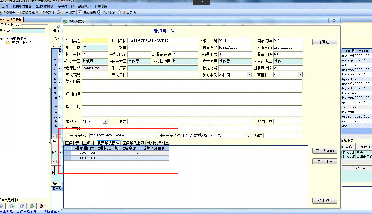Click the 收费下限 input field
Image resolution: width=372 pixels, height=214 pixels.
point(235,54)
